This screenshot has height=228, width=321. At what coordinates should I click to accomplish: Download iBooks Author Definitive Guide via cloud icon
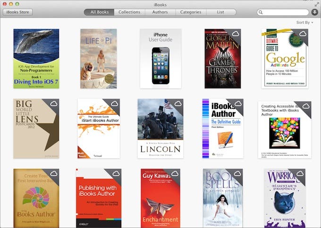pos(238,104)
